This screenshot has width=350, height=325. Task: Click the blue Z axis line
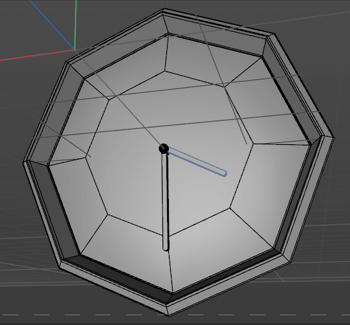[x=52, y=24]
